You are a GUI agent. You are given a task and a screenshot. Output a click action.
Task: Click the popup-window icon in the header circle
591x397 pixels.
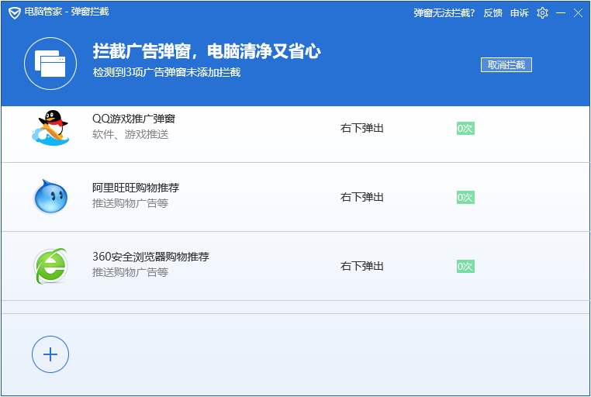click(x=50, y=64)
